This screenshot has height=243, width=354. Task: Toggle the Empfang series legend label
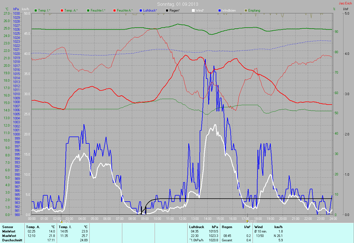(x=254, y=10)
